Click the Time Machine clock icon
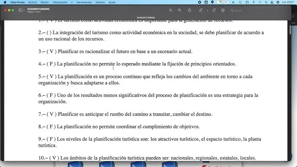The height and width of the screenshot is (167, 297). point(240,2)
